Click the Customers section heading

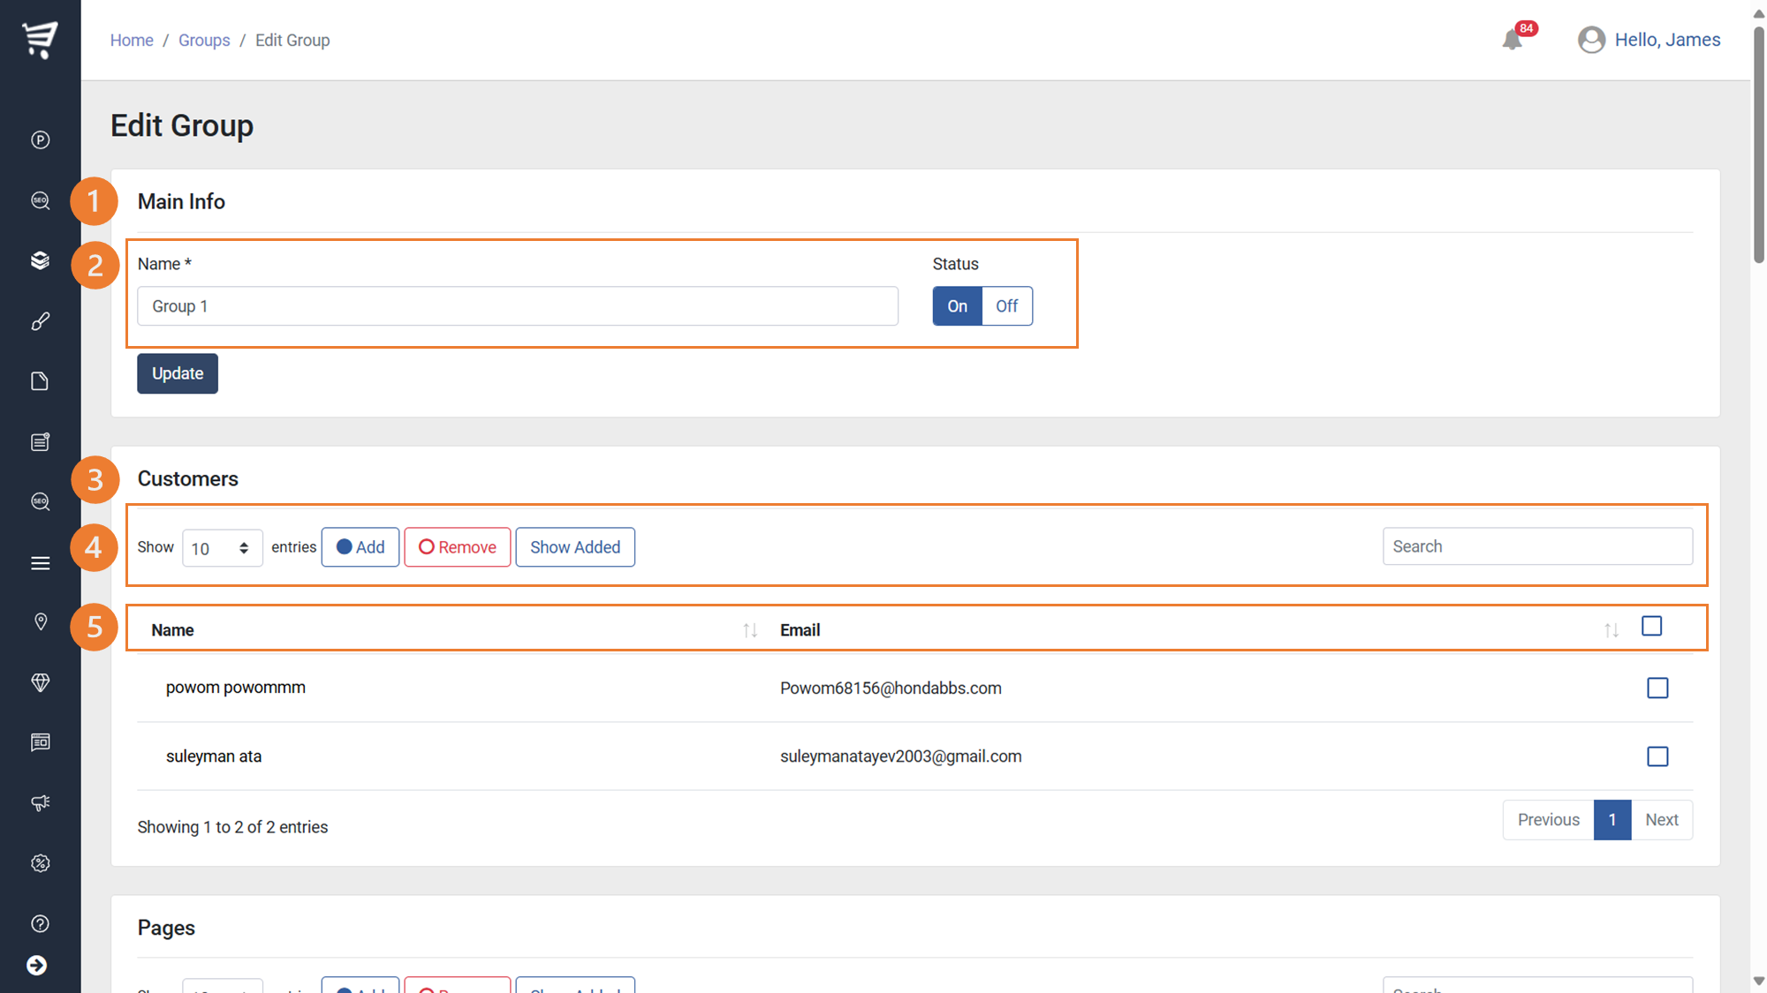point(187,478)
